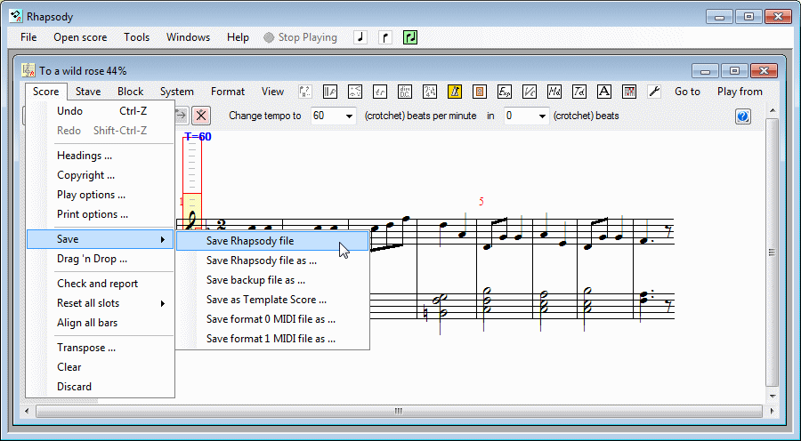This screenshot has height=441, width=801.
Task: Click the red X delete button
Action: 201,116
